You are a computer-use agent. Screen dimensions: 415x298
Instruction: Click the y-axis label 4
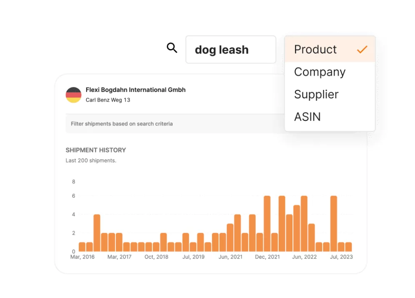point(74,214)
